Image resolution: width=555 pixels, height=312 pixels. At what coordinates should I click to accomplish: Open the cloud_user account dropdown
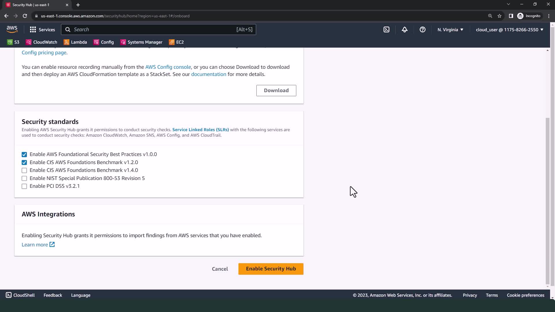tap(509, 29)
